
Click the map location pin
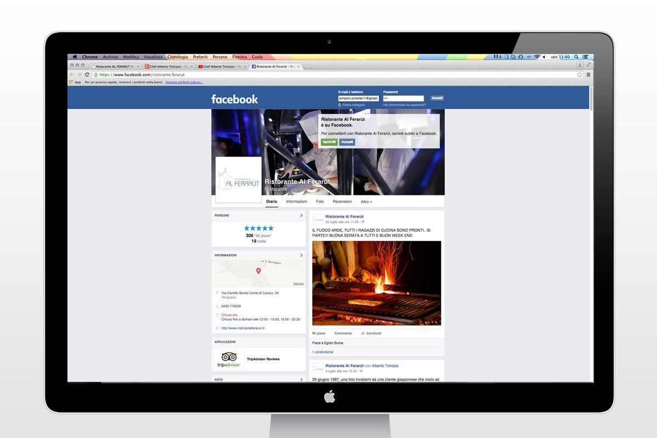coord(258,271)
